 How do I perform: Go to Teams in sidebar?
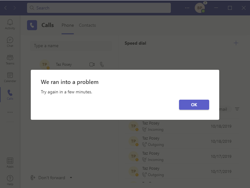[x=10, y=60]
